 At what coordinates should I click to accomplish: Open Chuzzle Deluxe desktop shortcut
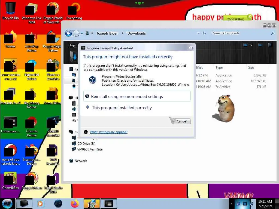click(32, 126)
